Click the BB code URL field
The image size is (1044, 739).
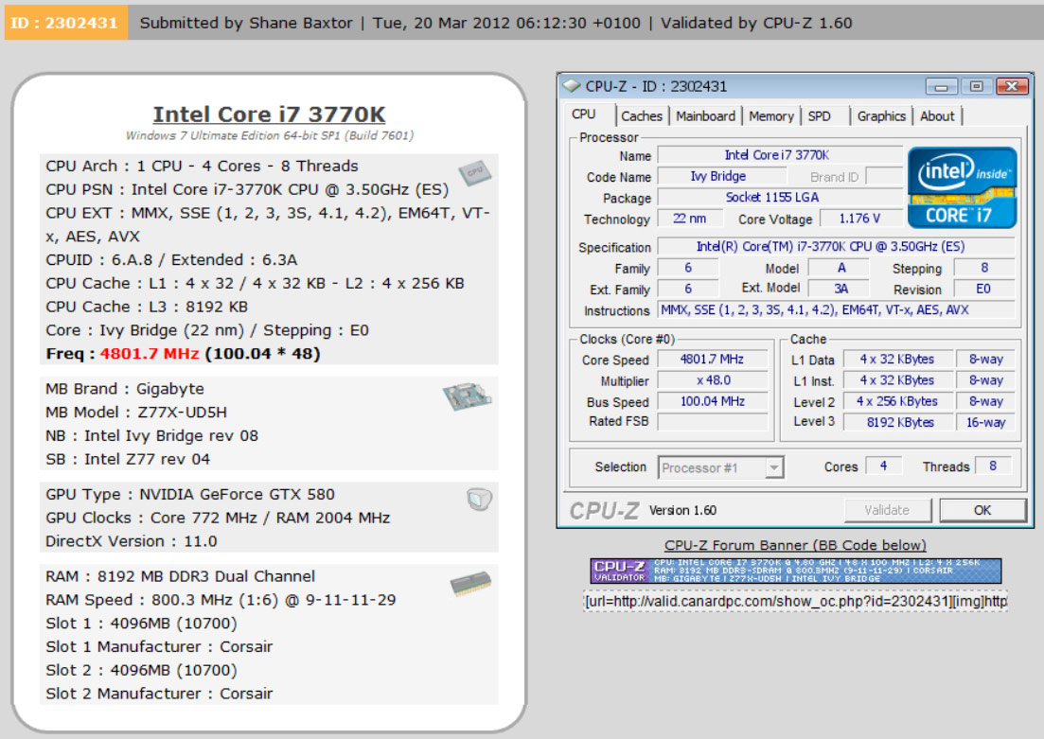[796, 601]
